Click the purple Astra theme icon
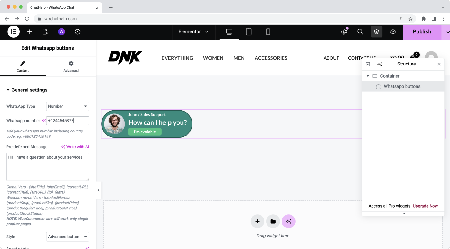Viewport: 450px width, 249px height. [62, 31]
